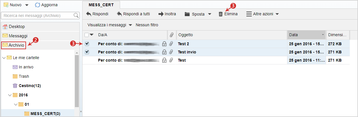Screen dimensions: 358x117
Task: Click certified lock icon on Test 2 row
Action: point(164,44)
